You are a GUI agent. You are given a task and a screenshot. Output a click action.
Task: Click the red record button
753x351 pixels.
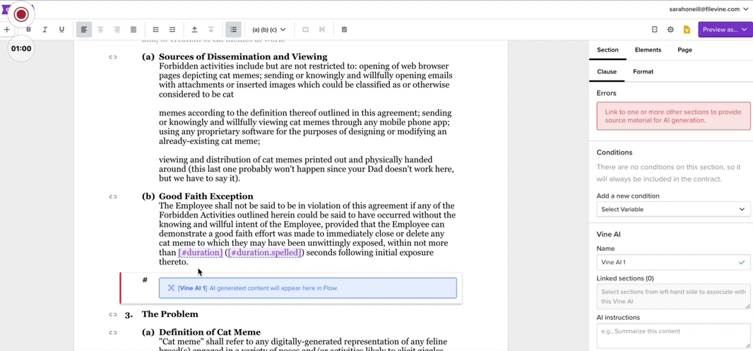tap(21, 14)
